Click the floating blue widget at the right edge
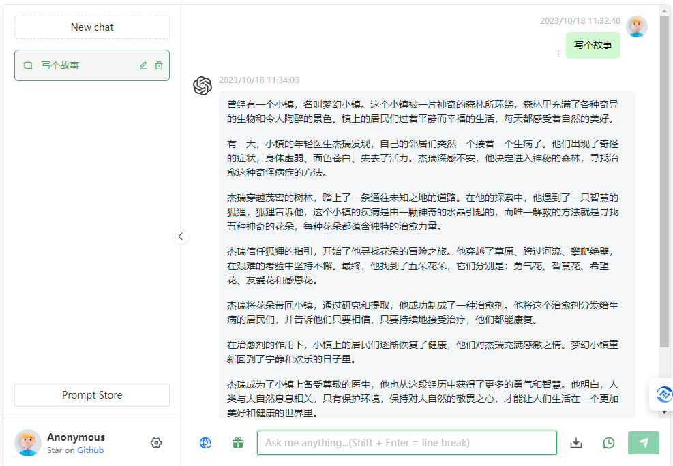 click(663, 394)
